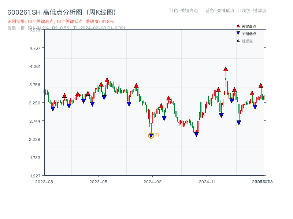Click the 2022-08 x-axis date label
The width and height of the screenshot is (293, 219).
pos(44,182)
